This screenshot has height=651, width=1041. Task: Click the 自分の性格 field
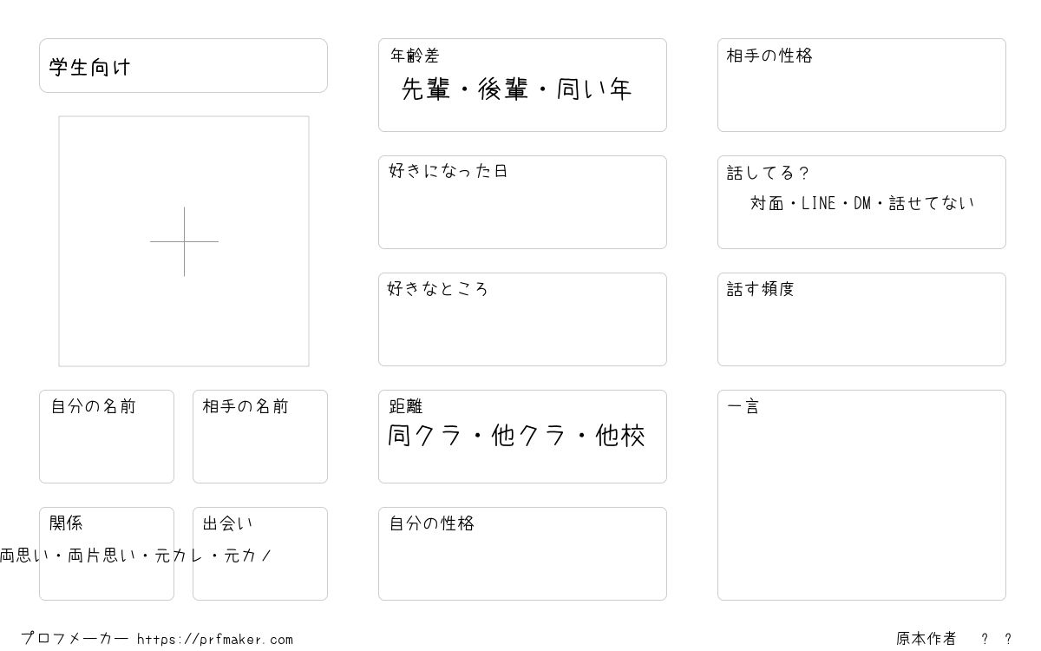522,554
